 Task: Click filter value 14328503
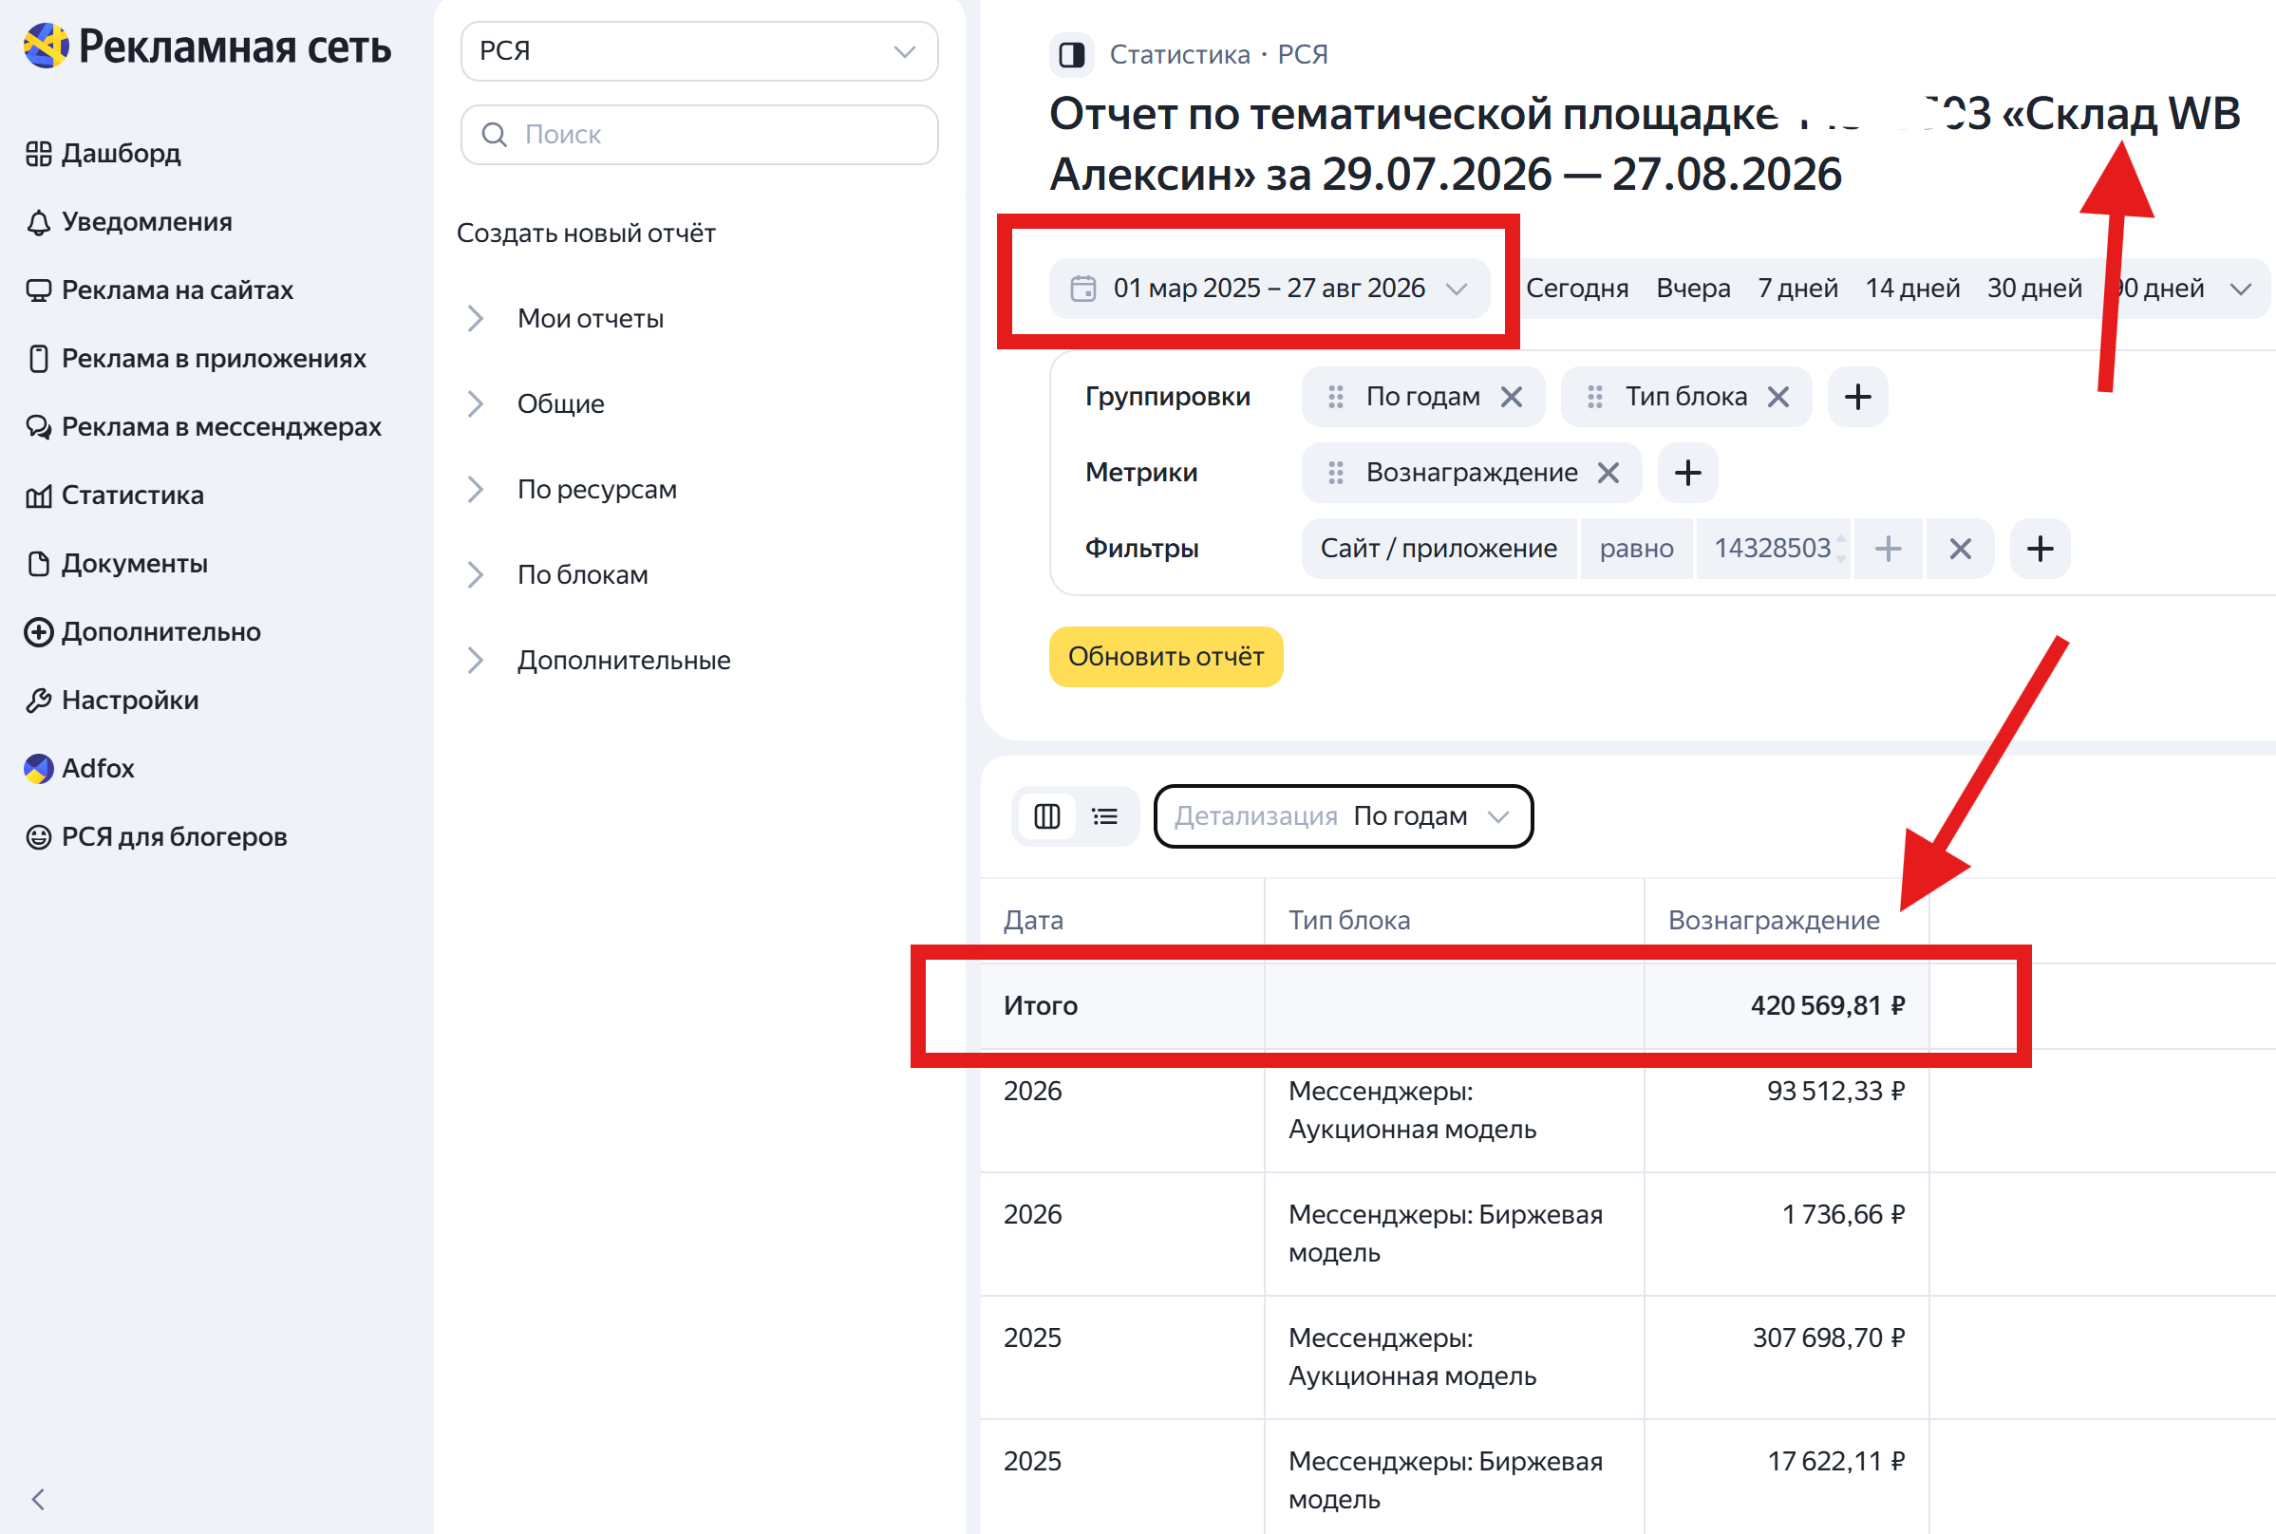(1772, 549)
